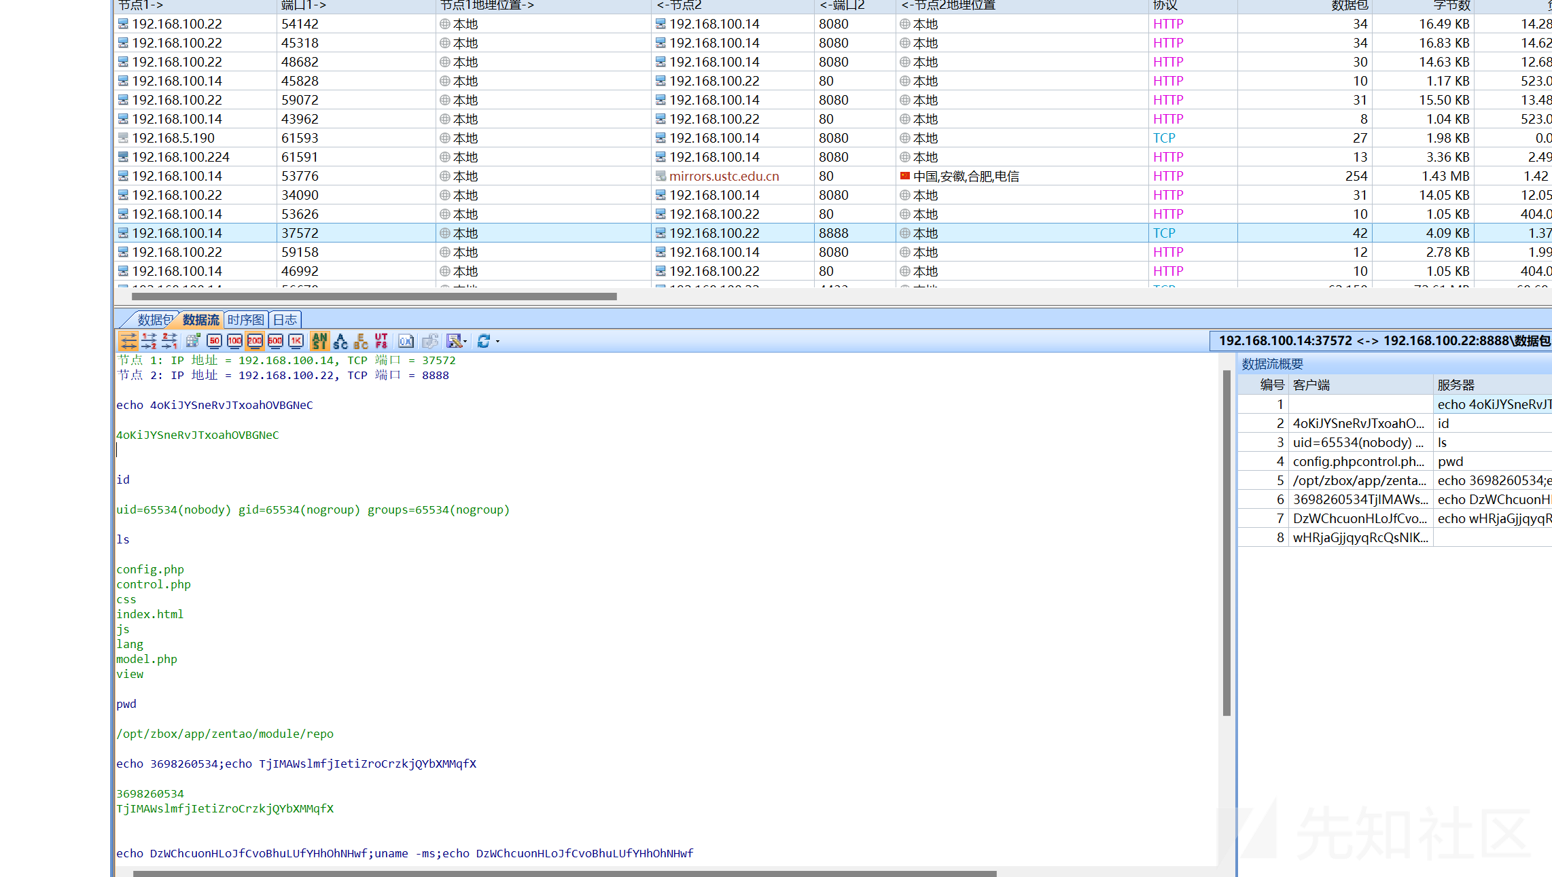Switch to UTF-8 encoding
Viewport: 1552px width, 877px height.
tap(381, 341)
